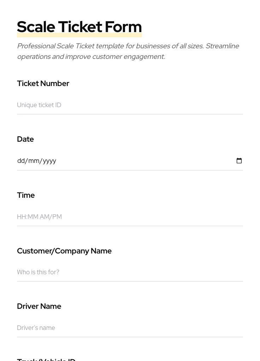
Task: Click the Unique ticket ID placeholder text
Action: tap(39, 105)
